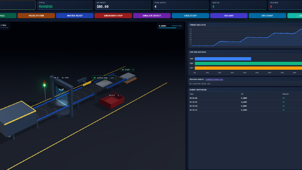This screenshot has height=170, width=302.
Task: Click the large machine block at the conveyor start
Action: (x=18, y=119)
